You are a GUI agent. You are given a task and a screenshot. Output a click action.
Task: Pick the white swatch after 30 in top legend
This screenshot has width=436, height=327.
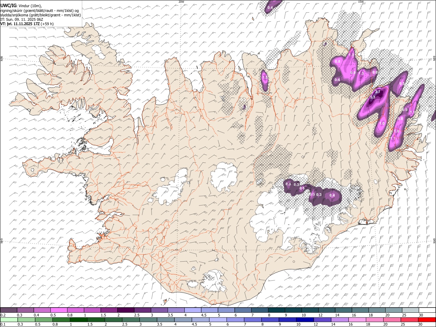pyautogui.click(x=427, y=310)
